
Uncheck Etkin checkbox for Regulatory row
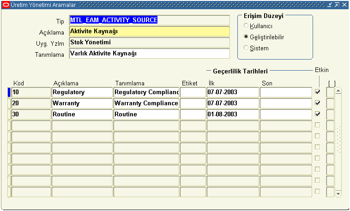[318, 92]
